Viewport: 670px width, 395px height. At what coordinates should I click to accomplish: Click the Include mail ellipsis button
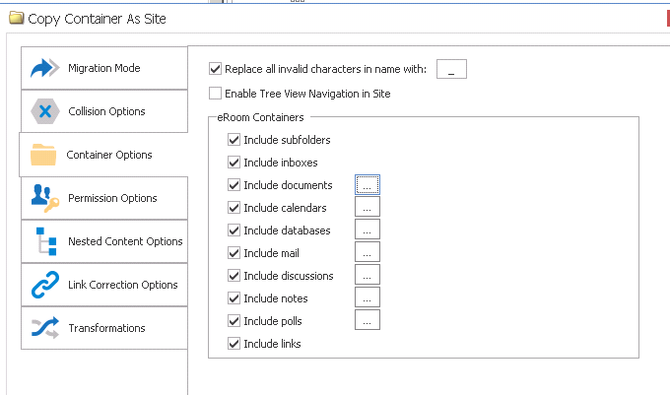(x=367, y=253)
